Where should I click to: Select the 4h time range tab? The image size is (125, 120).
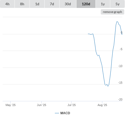pos(7,4)
